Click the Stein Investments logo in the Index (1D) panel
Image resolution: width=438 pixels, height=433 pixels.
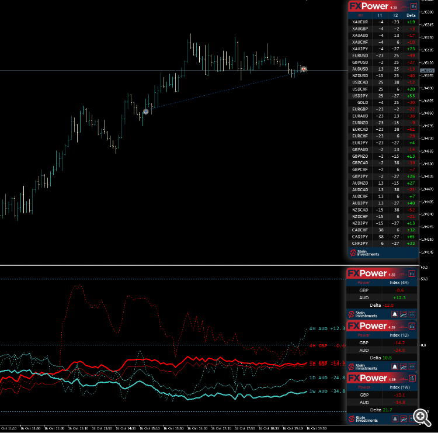pyautogui.click(x=363, y=367)
